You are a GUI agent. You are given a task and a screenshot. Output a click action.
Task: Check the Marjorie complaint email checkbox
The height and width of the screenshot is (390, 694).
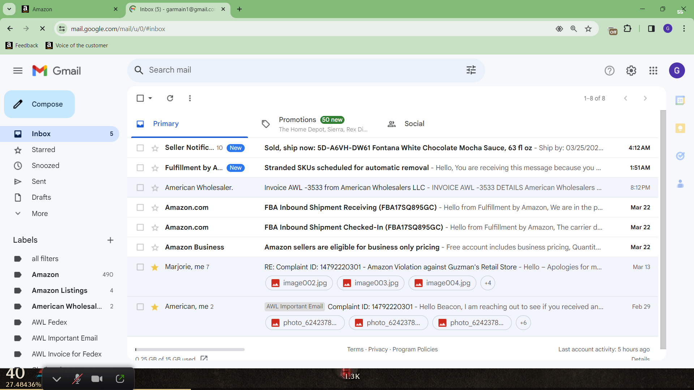pos(140,267)
